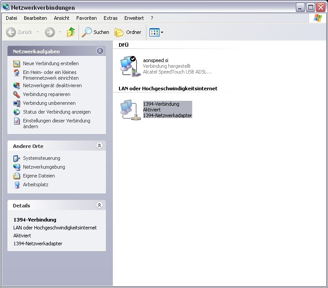Image resolution: width=328 pixels, height=288 pixels.
Task: Click the highlighted 1394-Verbindung label
Action: tap(161, 104)
